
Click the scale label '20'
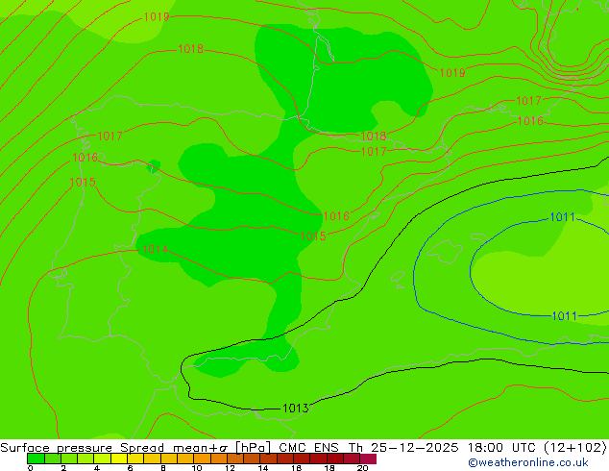[362, 468]
